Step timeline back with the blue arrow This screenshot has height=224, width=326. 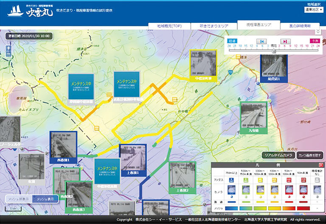coord(262,41)
